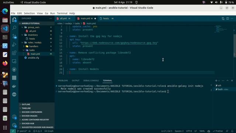This screenshot has height=133, width=236.
Task: Select the ssh terminal in terminal list
Action: (x=224, y=85)
